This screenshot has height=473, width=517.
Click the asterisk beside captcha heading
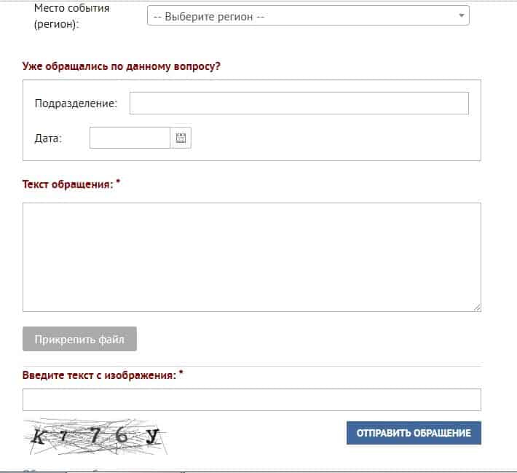(x=181, y=374)
